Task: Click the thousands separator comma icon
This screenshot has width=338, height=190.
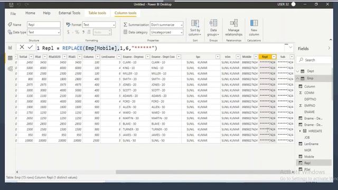Action: pyautogui.click(x=83, y=32)
